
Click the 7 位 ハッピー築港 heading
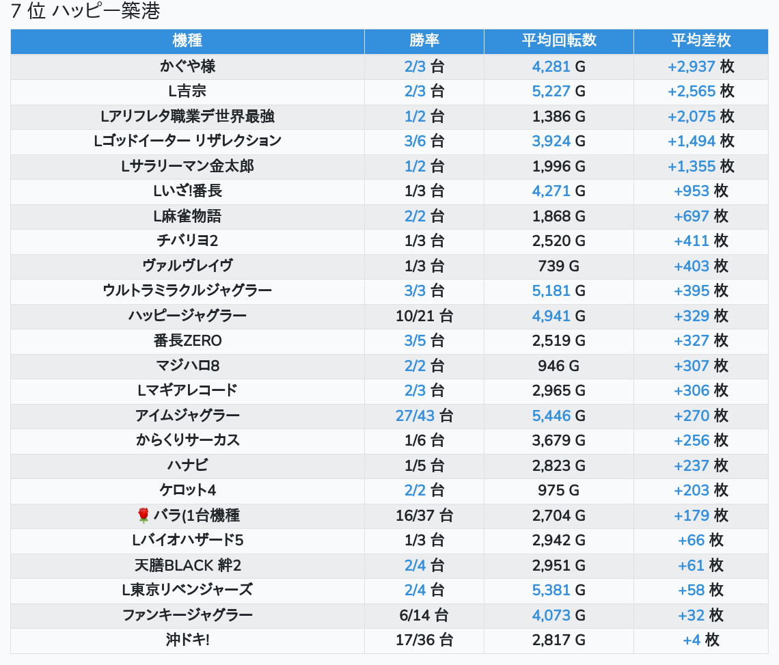point(85,12)
